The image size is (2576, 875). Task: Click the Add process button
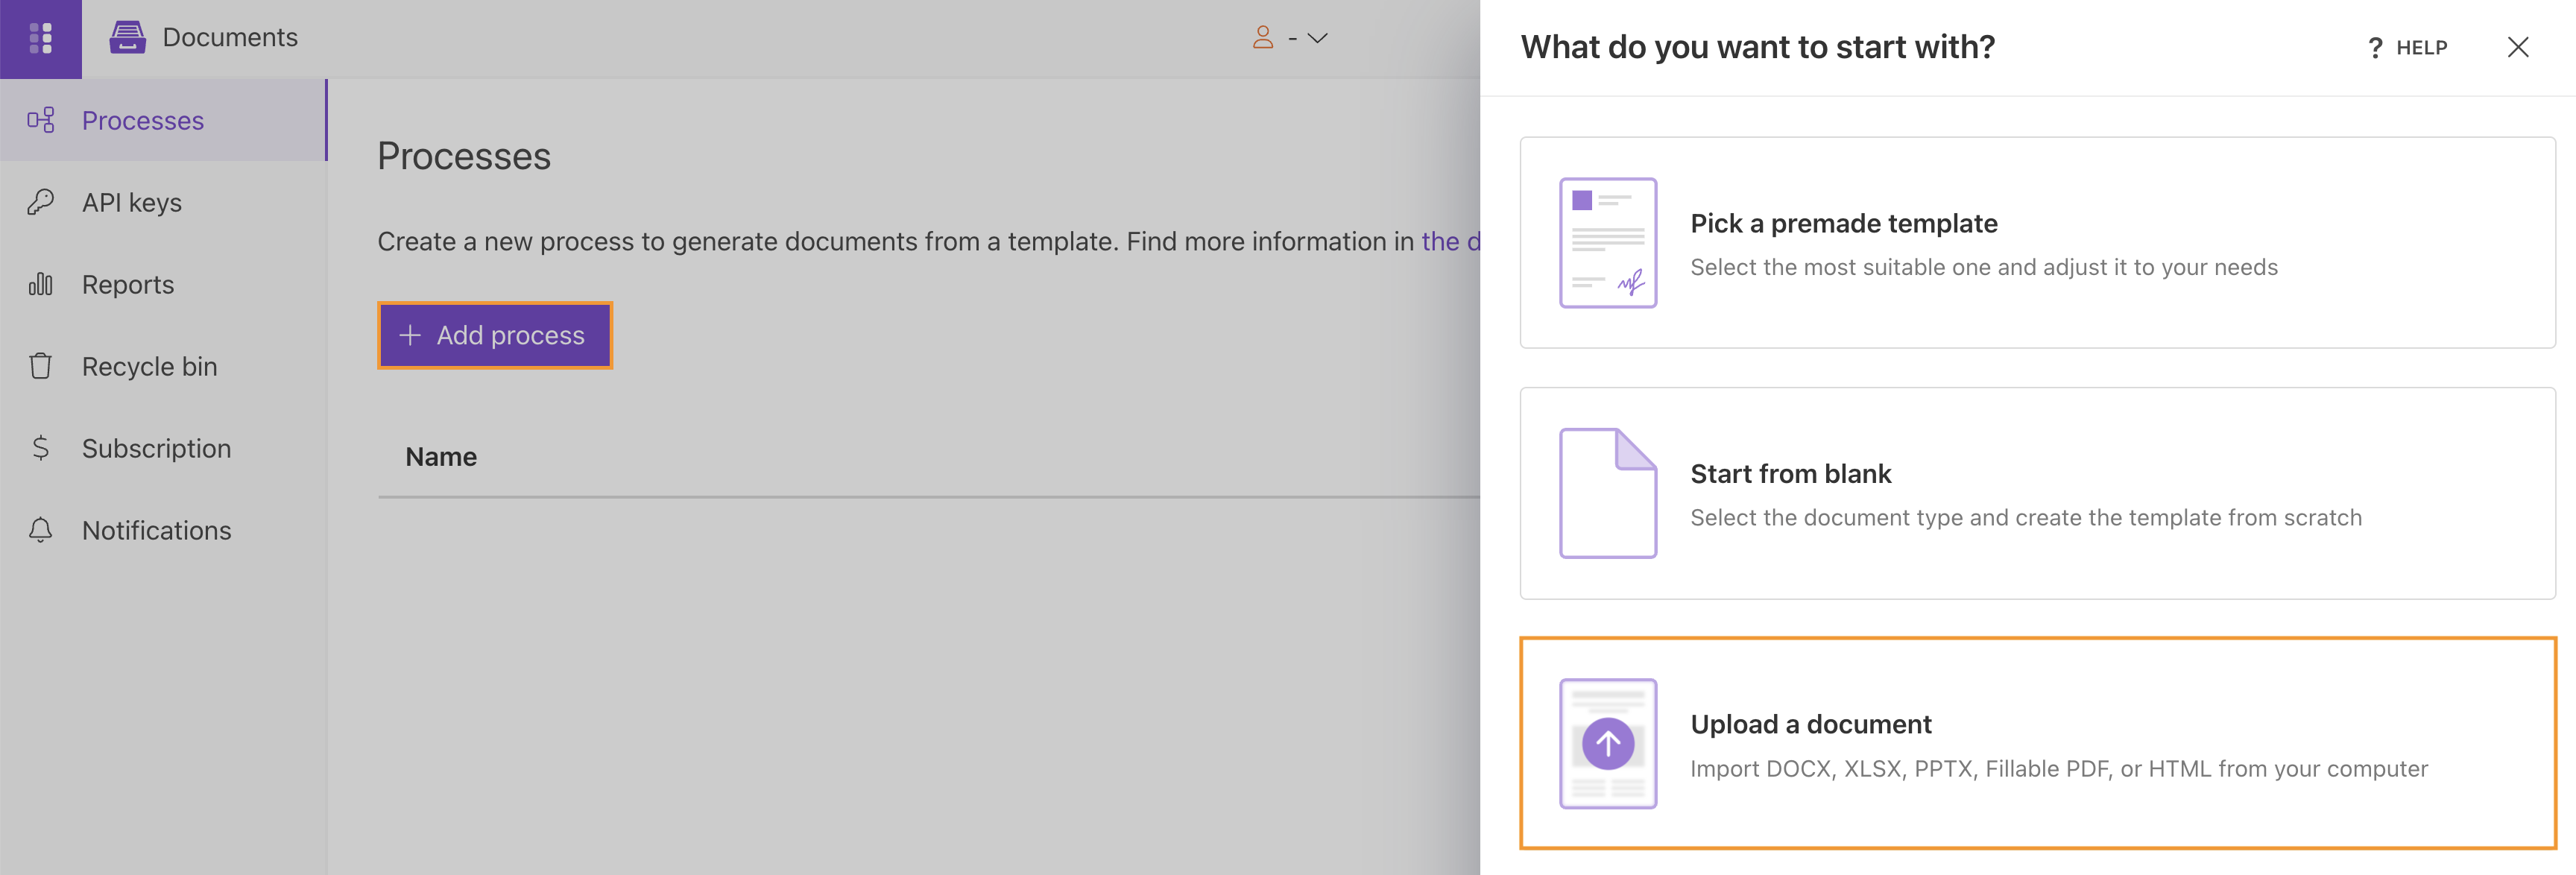(495, 335)
